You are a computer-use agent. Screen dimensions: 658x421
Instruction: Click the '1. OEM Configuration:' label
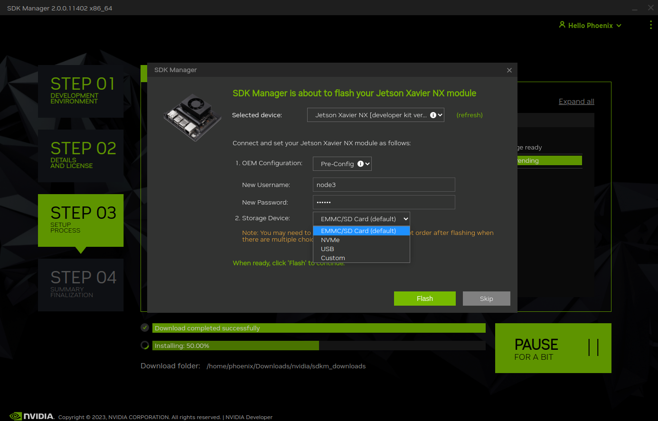(x=269, y=163)
